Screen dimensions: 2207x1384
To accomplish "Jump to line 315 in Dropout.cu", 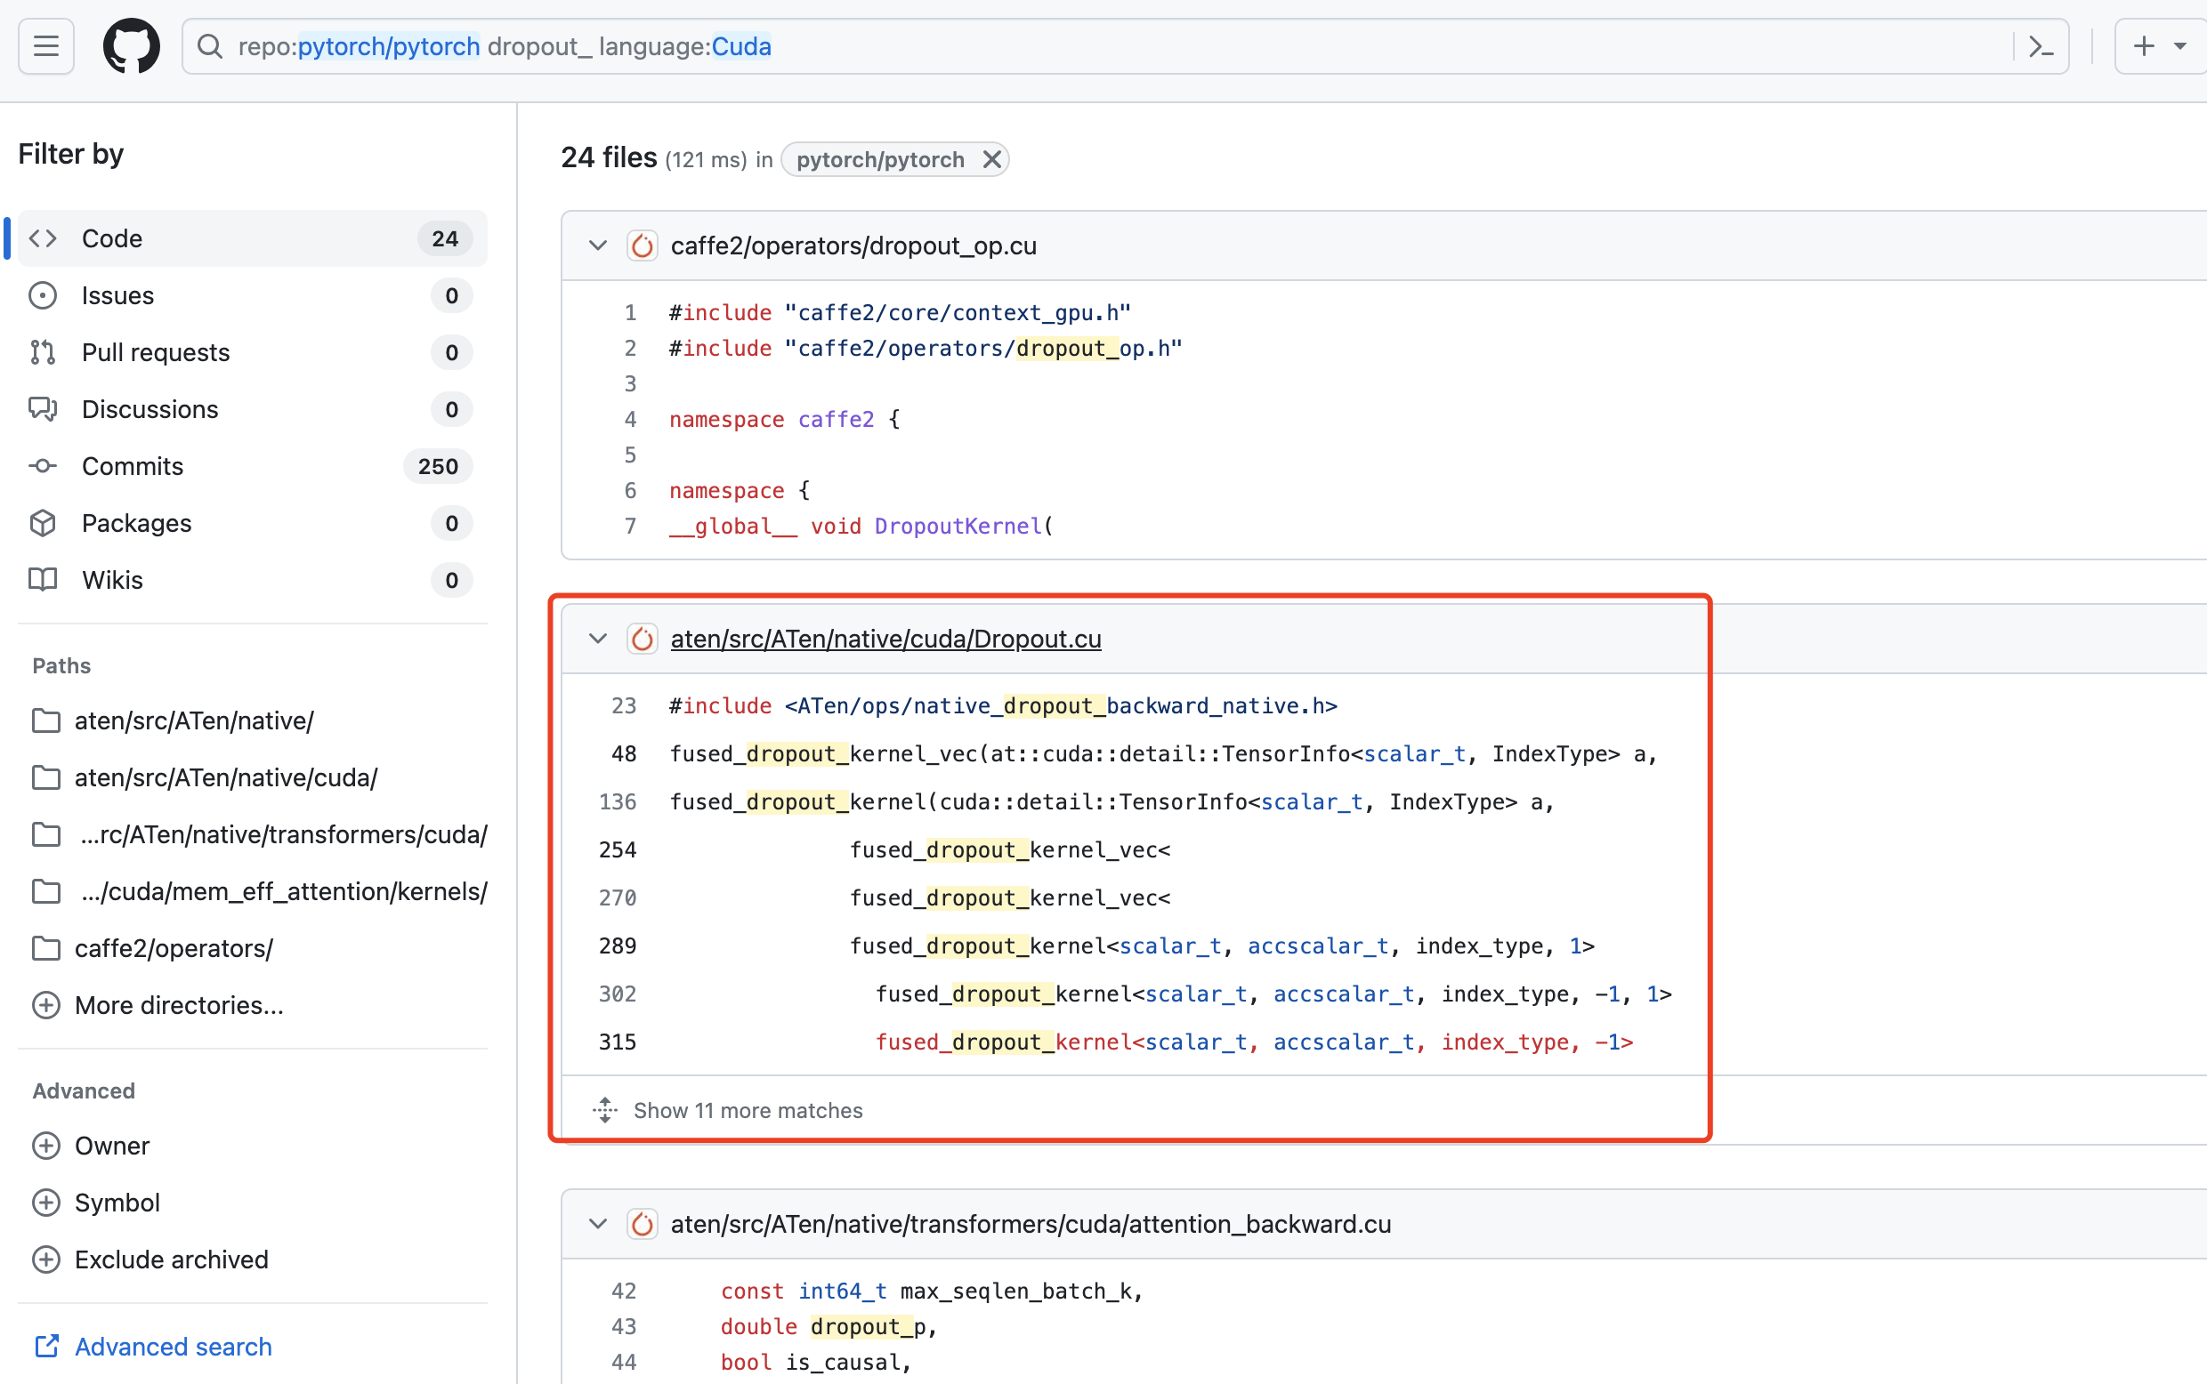I will (618, 1041).
